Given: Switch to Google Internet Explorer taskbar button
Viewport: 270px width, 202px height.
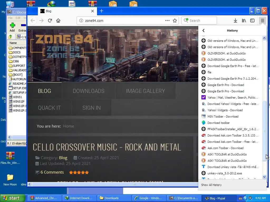Looking at the screenshot, I should click(149, 198).
